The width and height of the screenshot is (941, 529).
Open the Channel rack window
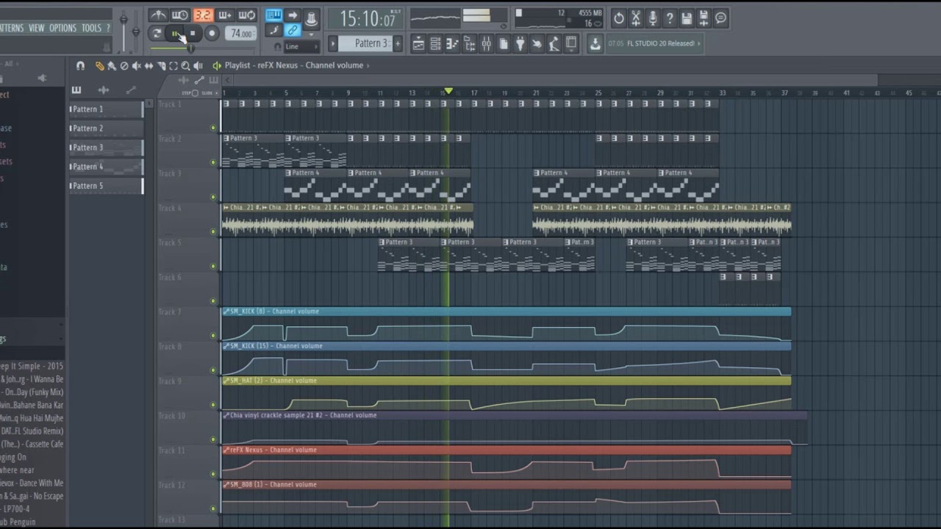pyautogui.click(x=435, y=43)
